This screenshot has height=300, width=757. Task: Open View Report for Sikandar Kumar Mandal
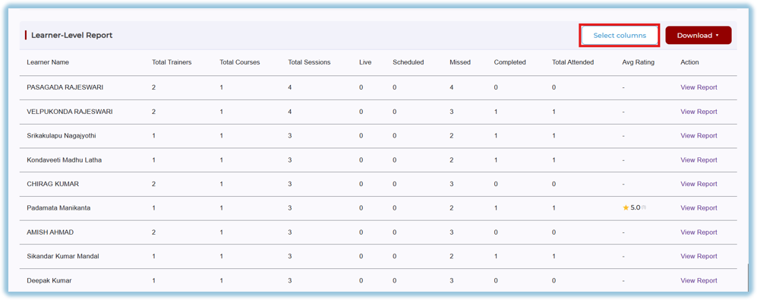click(x=699, y=257)
